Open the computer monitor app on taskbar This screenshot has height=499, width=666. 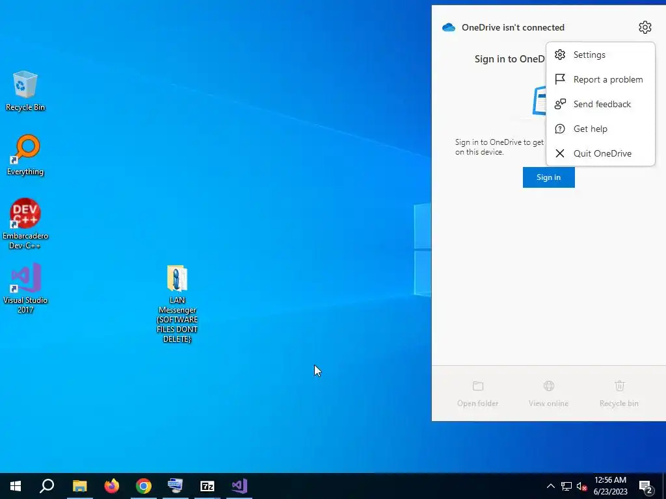[176, 486]
